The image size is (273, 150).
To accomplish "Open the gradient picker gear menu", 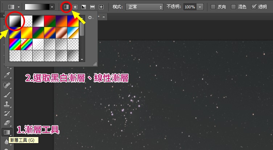I will tap(90, 17).
